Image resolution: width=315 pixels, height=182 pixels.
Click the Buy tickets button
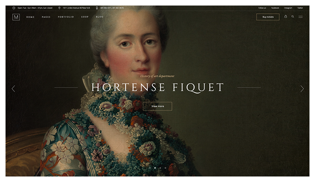point(268,17)
